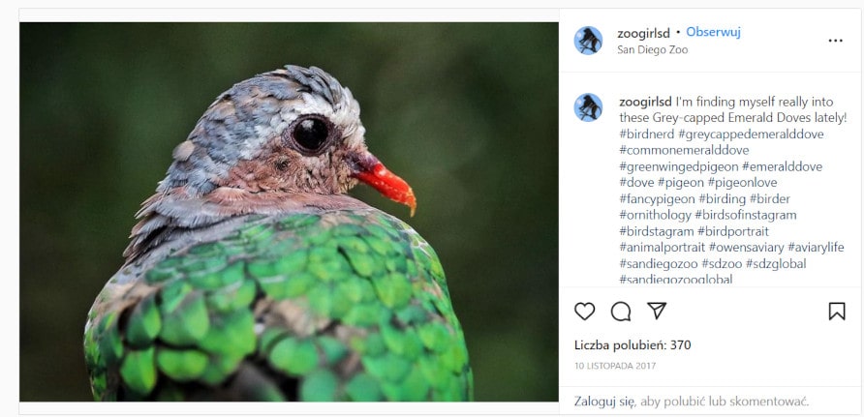Image resolution: width=864 pixels, height=417 pixels.
Task: Save the post with the bookmark icon
Action: coord(837,312)
